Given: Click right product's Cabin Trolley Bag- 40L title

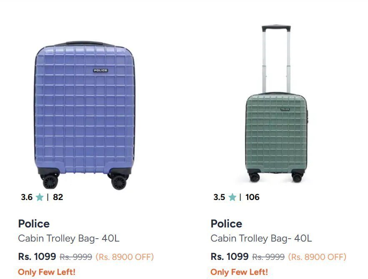Looking at the screenshot, I should [261, 239].
